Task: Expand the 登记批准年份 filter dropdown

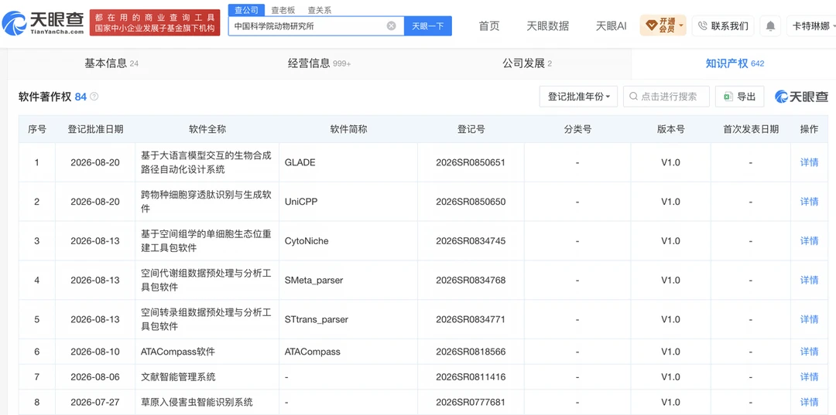Action: coord(578,97)
